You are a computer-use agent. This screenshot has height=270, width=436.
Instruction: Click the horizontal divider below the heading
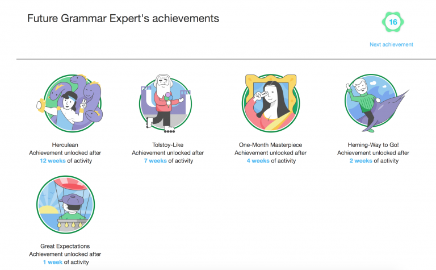(226, 59)
